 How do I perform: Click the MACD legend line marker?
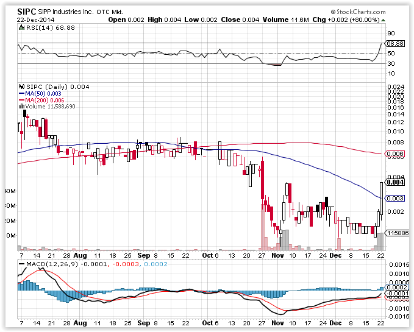(x=20, y=264)
